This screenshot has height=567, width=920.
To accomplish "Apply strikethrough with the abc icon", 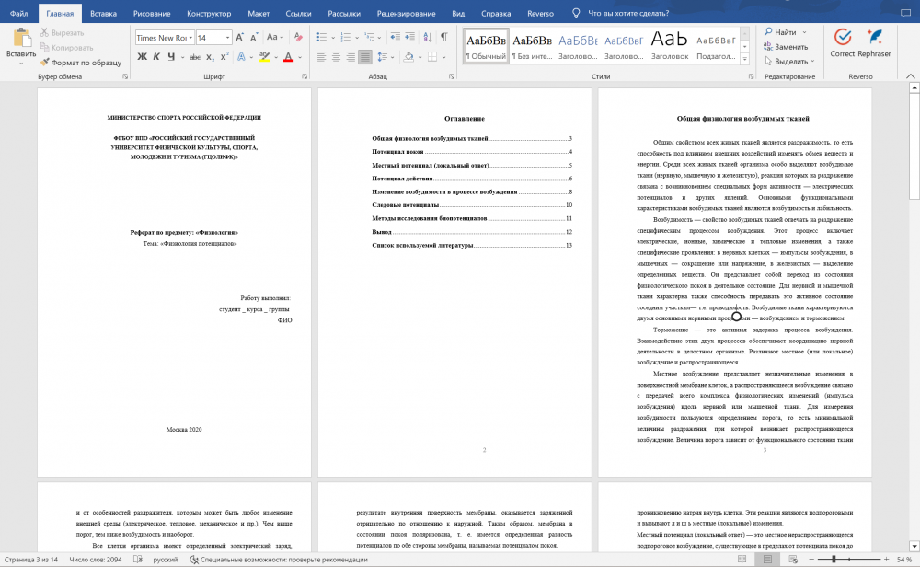I will tap(195, 57).
